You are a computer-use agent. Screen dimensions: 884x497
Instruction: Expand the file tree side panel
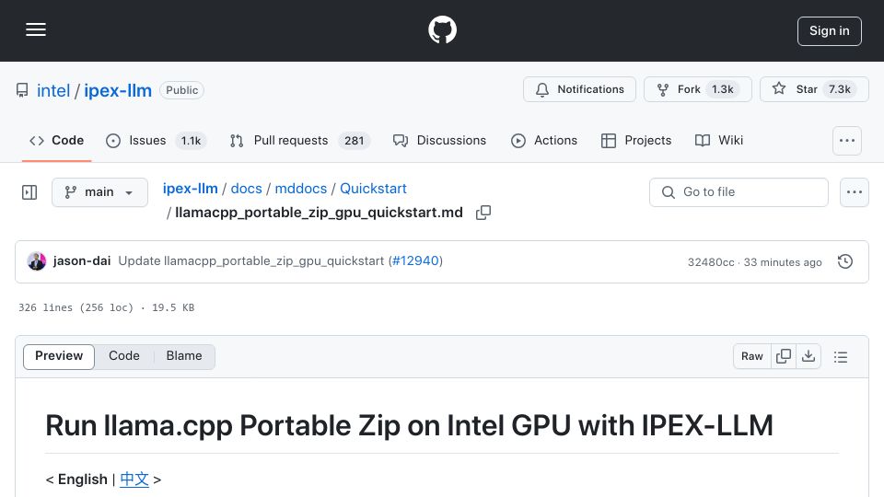point(29,192)
